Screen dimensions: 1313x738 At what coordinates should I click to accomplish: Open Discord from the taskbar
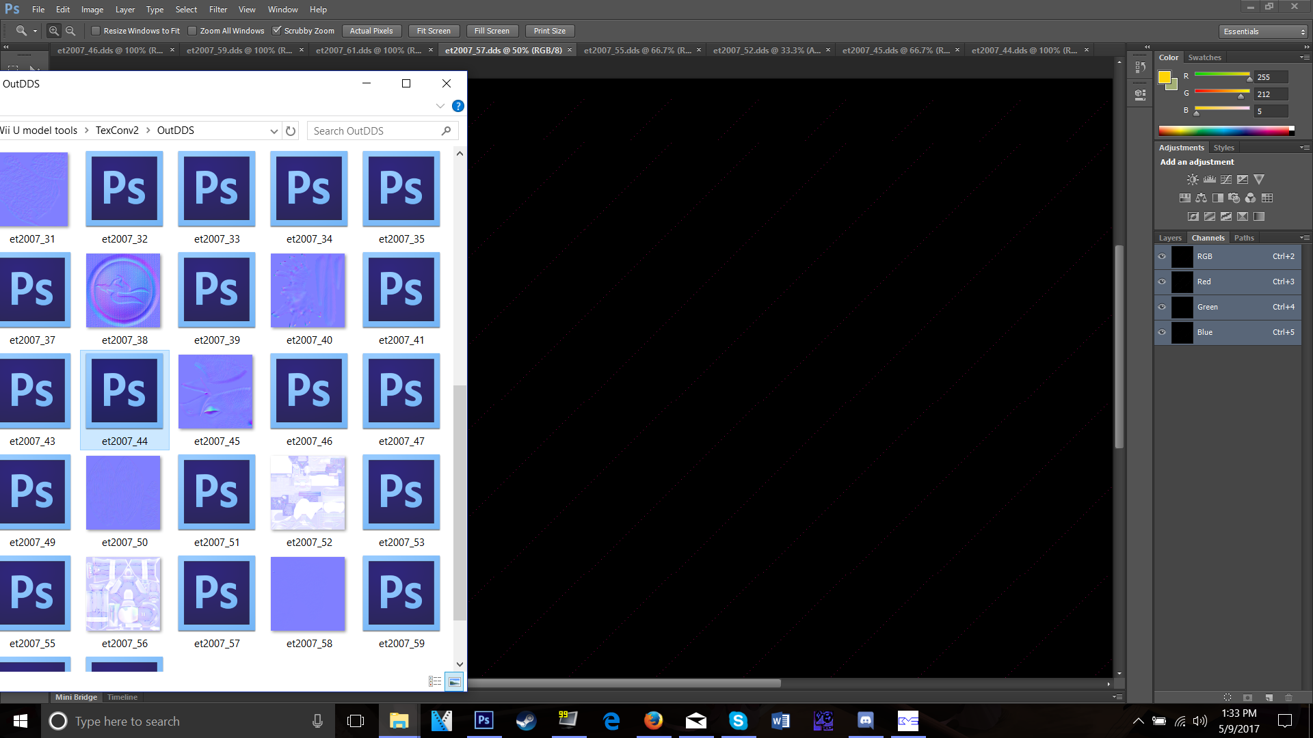coord(865,721)
